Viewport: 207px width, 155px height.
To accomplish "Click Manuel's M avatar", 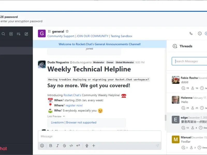I will tap(176, 139).
